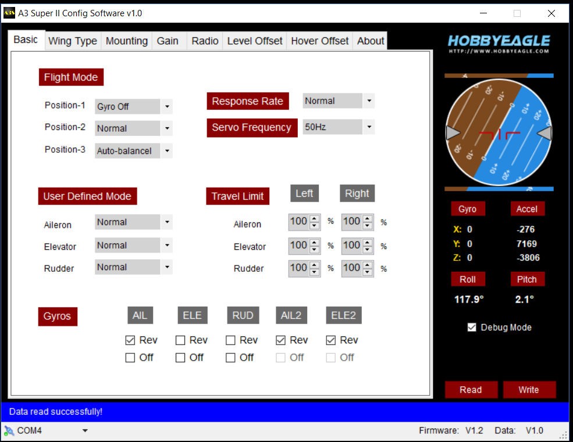Click the Accel Y value 7169

tap(526, 244)
